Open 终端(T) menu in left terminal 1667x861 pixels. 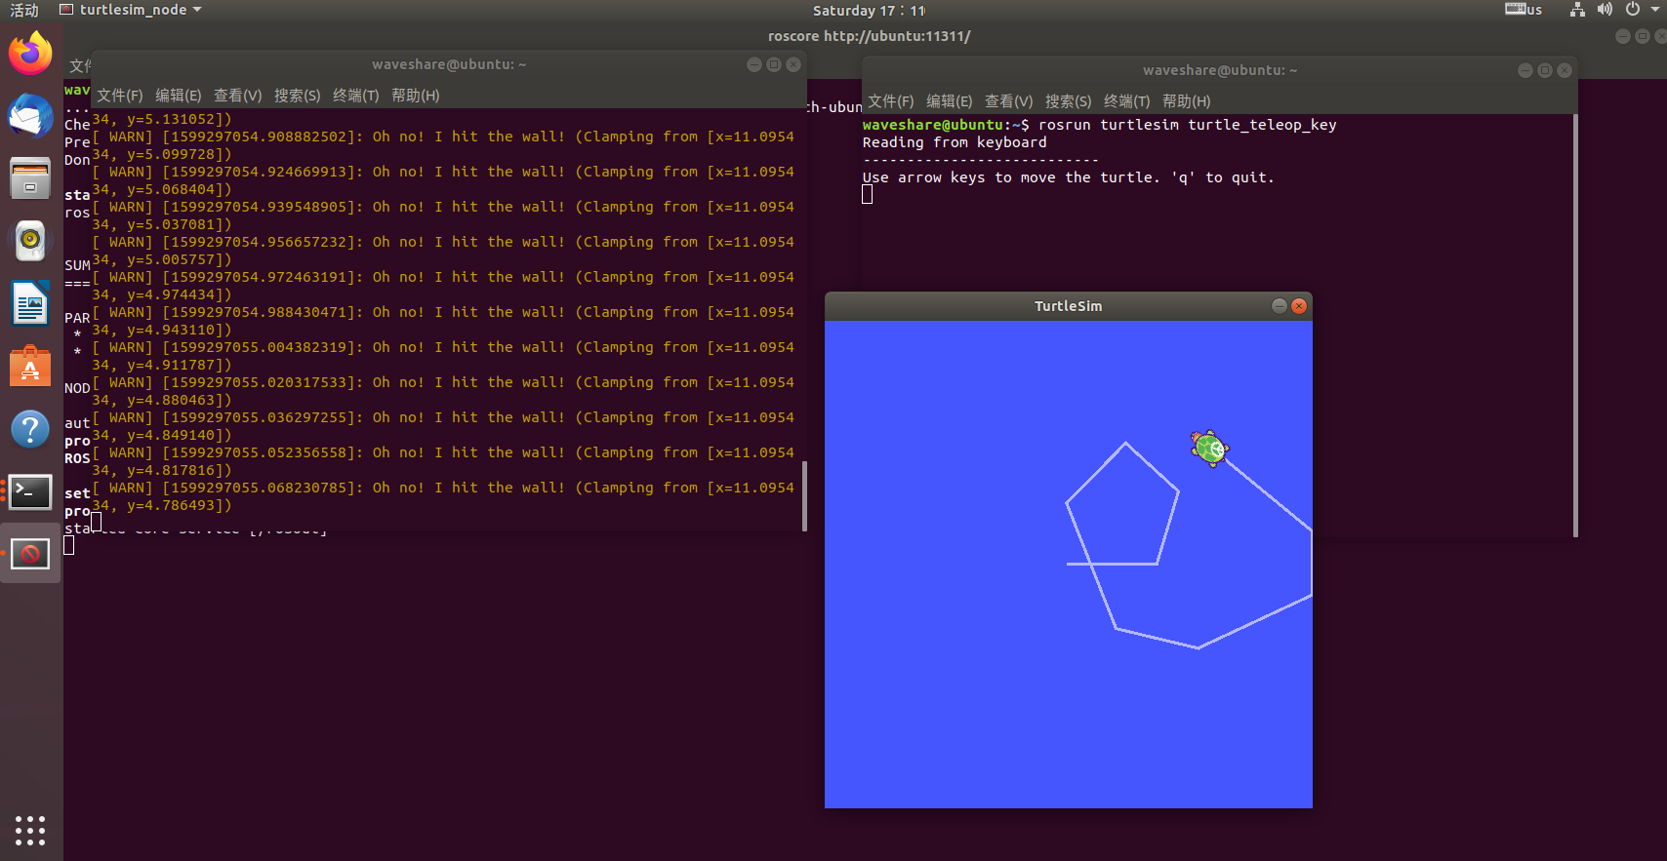click(x=356, y=96)
